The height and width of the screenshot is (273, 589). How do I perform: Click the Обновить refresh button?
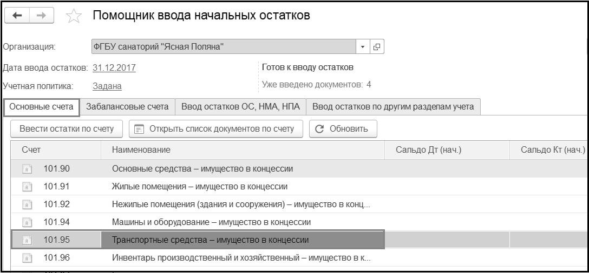[x=343, y=128]
